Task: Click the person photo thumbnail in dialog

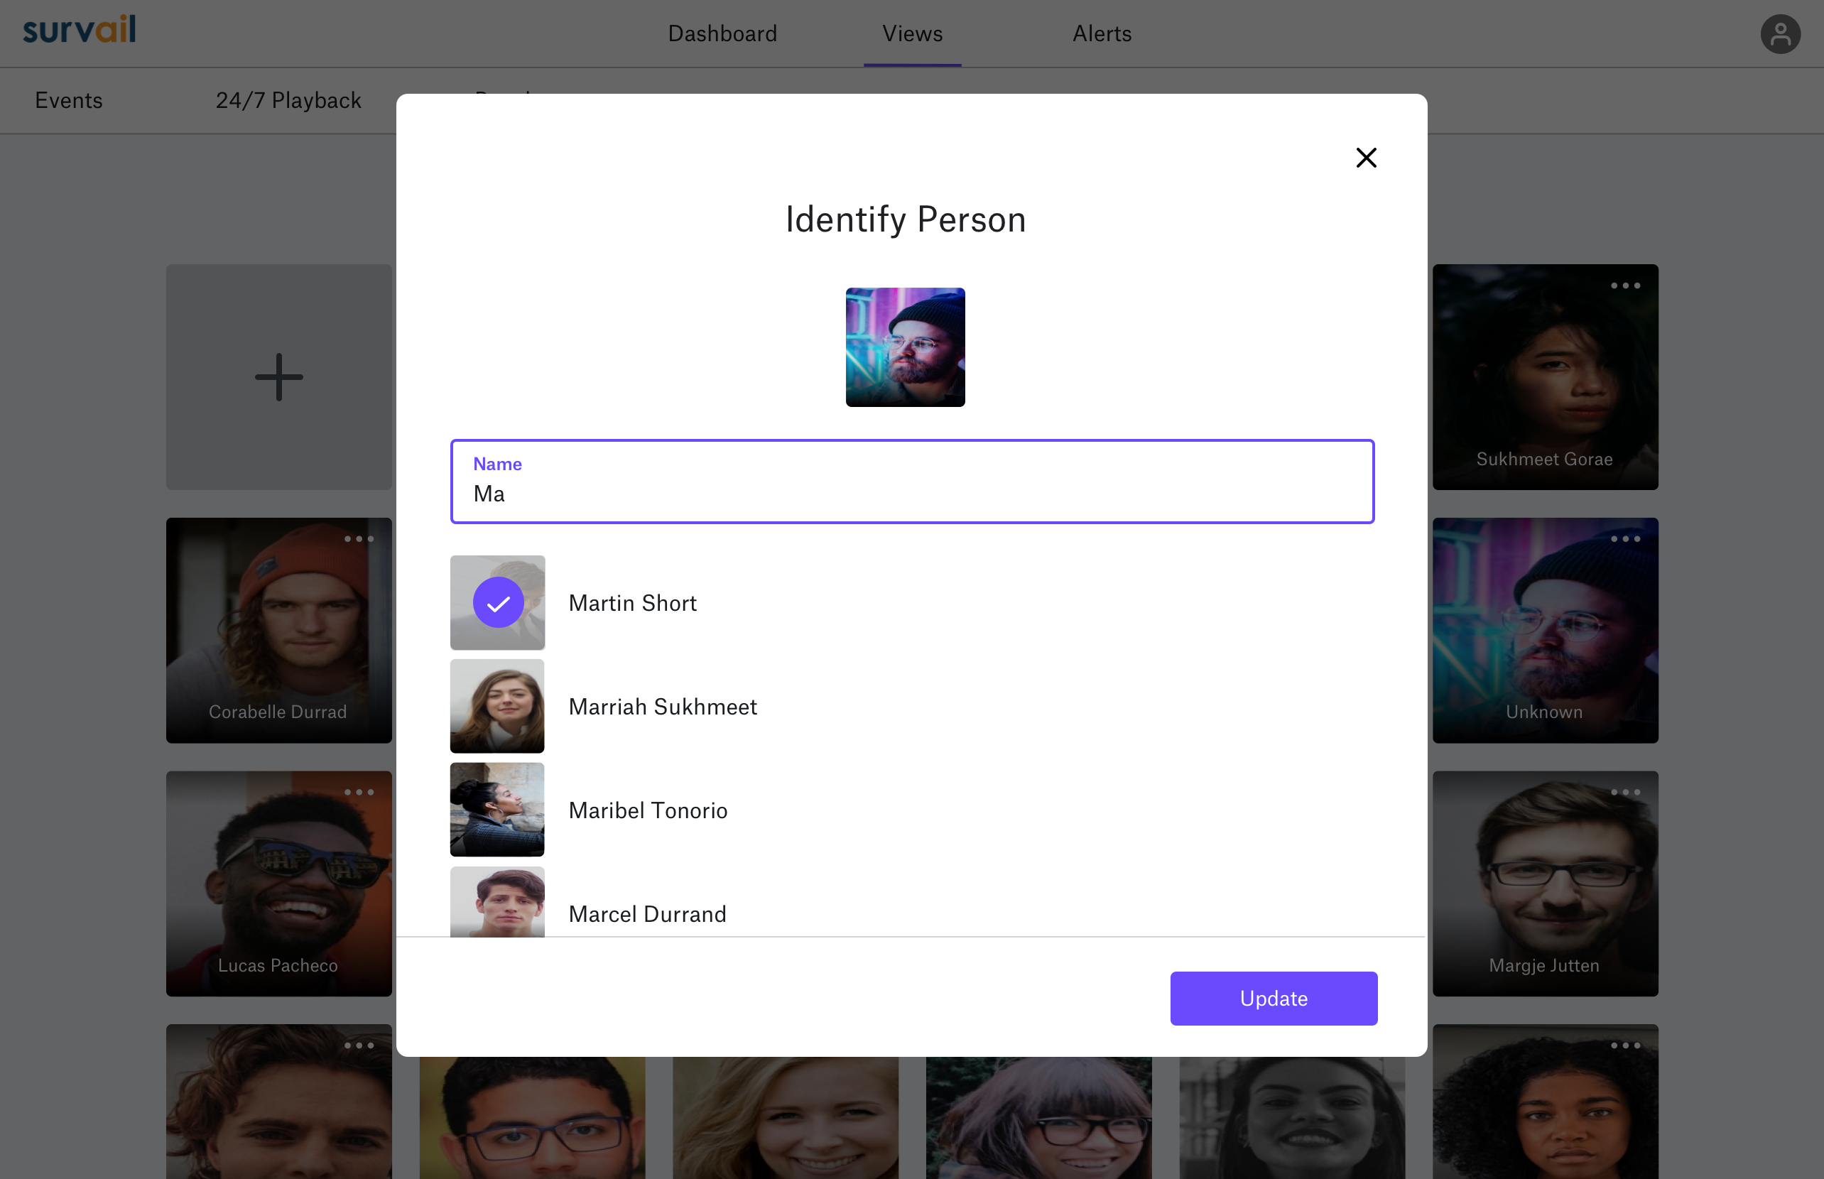Action: 905,347
